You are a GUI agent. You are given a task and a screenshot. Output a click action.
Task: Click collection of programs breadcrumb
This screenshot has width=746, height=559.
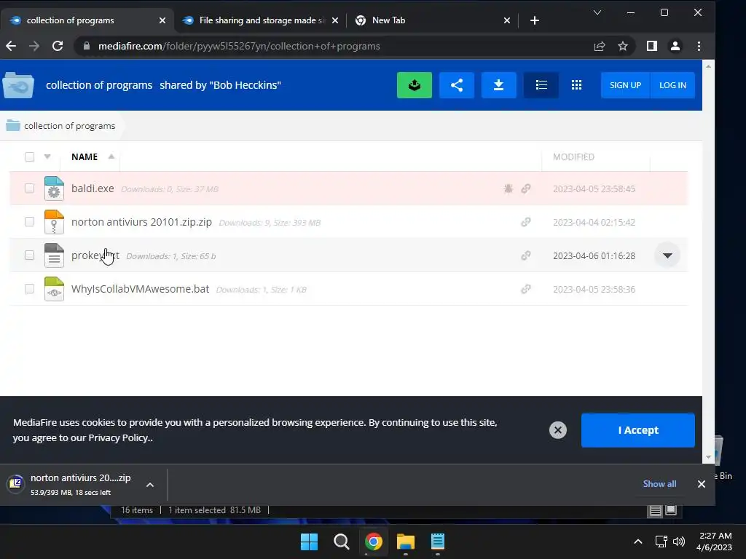pos(69,125)
